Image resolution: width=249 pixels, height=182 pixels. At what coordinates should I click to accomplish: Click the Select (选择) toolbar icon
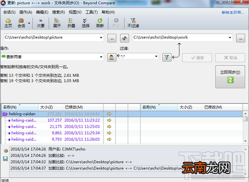[86, 23]
